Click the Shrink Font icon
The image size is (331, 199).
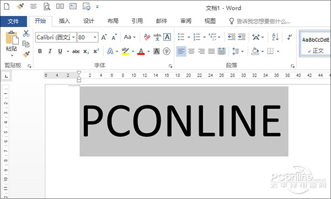(114, 37)
